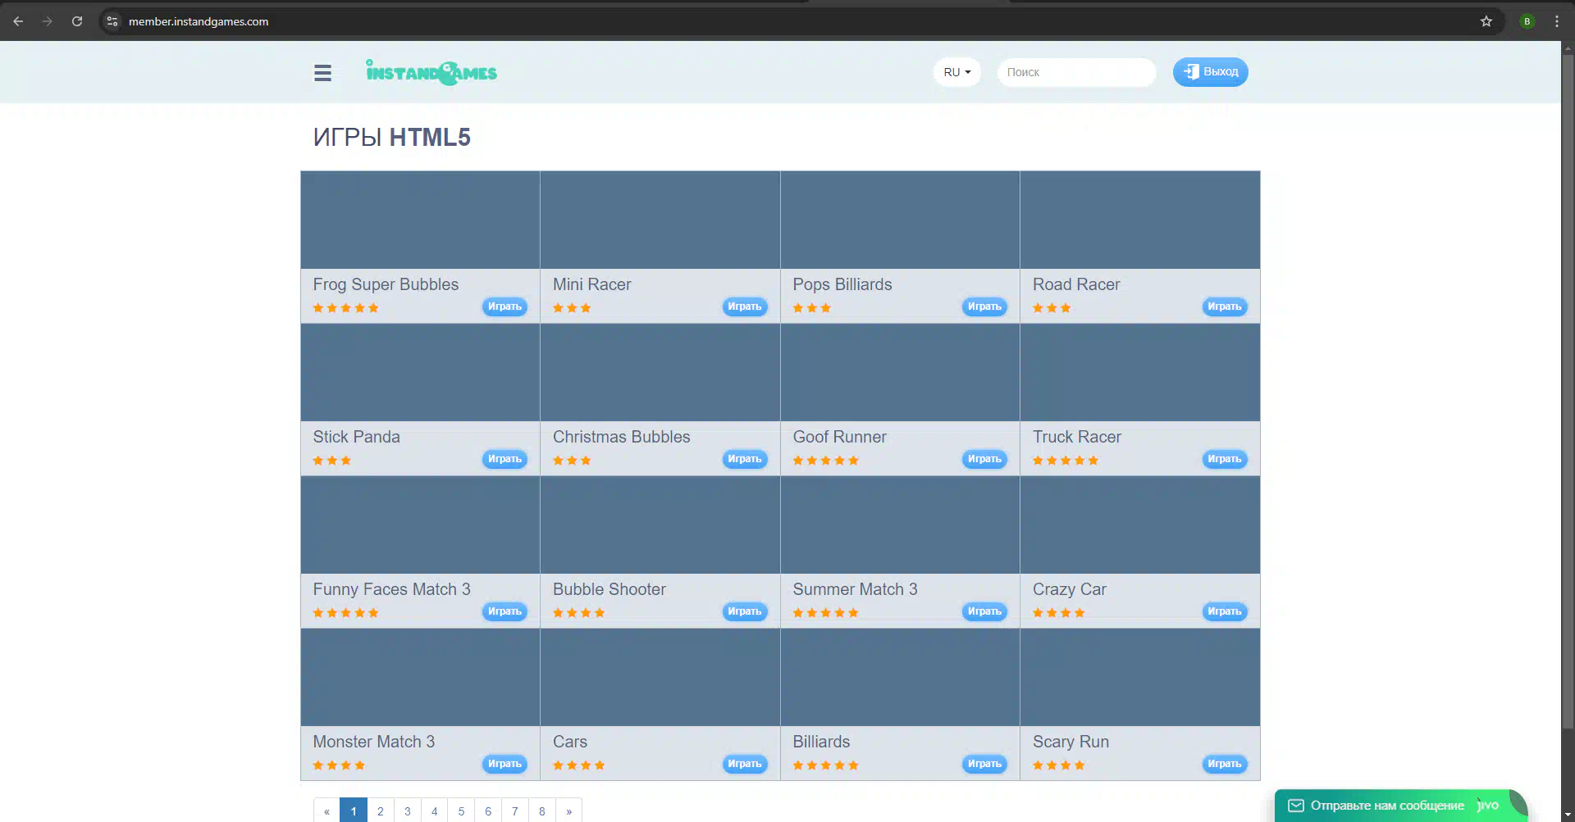
Task: Open the hamburger menu icon
Action: point(322,73)
